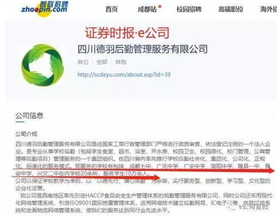Click the 公司信息 section heading

click(29, 115)
